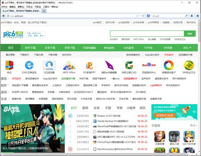Open the 浩辰云图(CAD icon
The width and height of the screenshot is (201, 156).
point(129,65)
